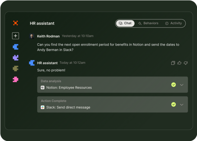Screen dimensions: 197x141
Task: Switch to the Chat tab
Action: coord(125,23)
